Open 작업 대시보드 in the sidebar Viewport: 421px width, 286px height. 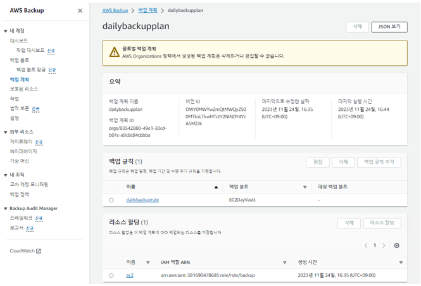tap(30, 51)
